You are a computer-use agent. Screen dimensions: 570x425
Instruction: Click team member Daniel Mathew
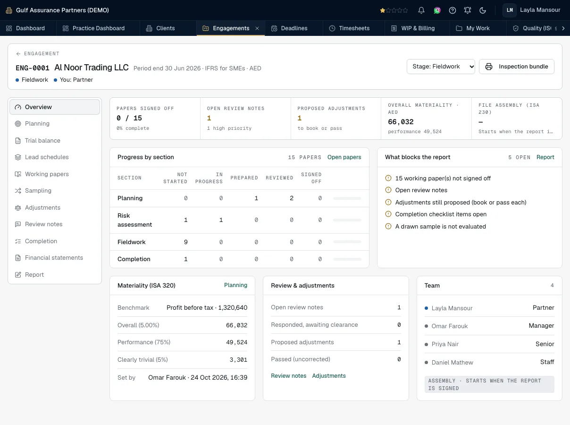pos(489,362)
